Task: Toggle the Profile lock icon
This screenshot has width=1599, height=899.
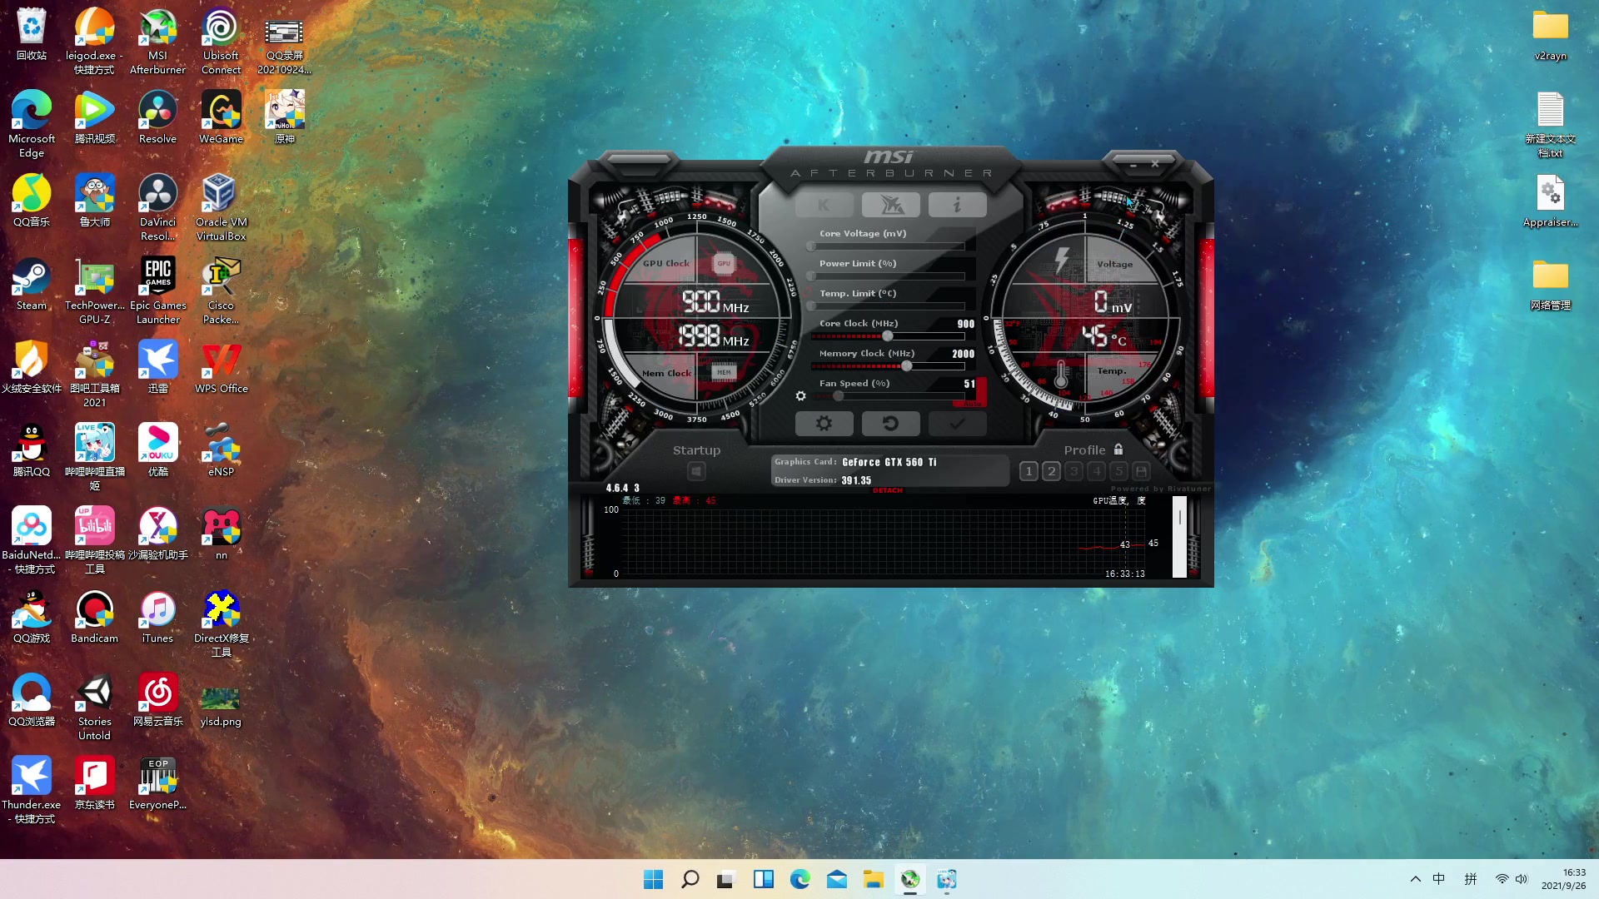Action: tap(1118, 449)
